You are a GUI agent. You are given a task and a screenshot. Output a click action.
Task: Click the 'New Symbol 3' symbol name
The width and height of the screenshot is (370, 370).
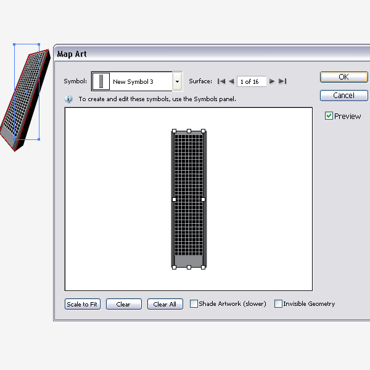click(x=133, y=81)
